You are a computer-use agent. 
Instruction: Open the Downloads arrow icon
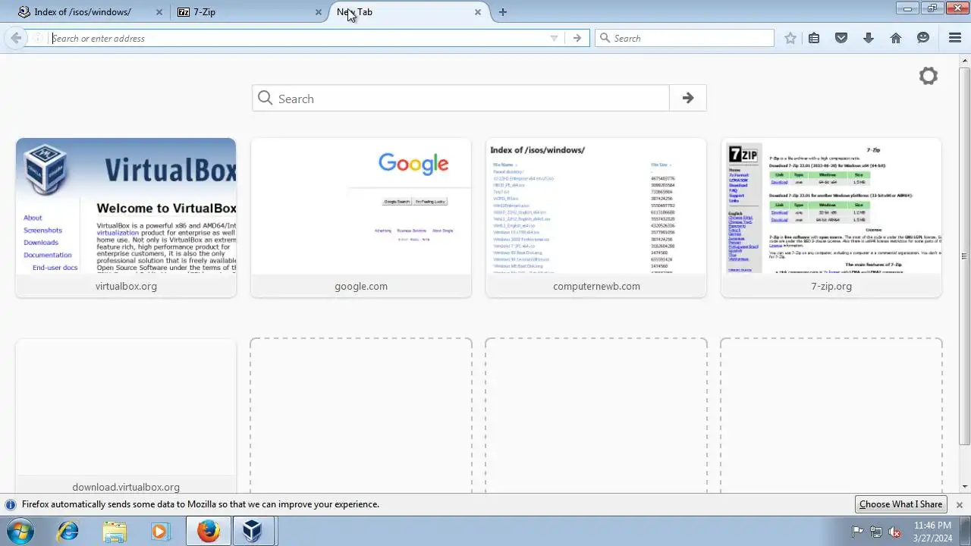[x=869, y=38]
